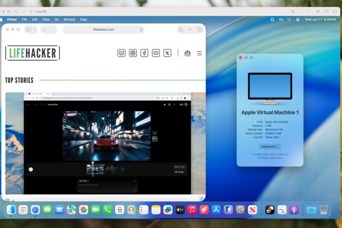
Task: Open the App Store from the Dock
Action: [216, 210]
